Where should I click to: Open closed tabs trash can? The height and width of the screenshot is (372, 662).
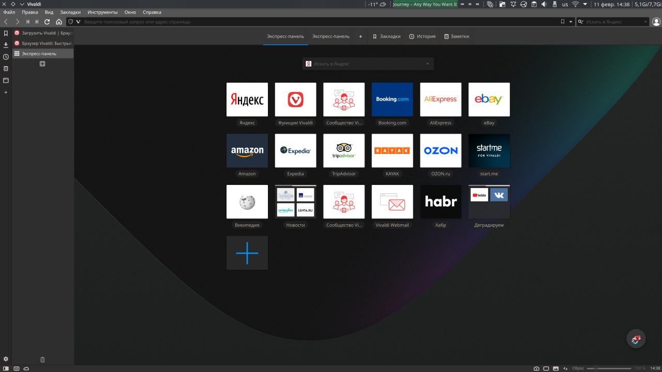(x=42, y=359)
